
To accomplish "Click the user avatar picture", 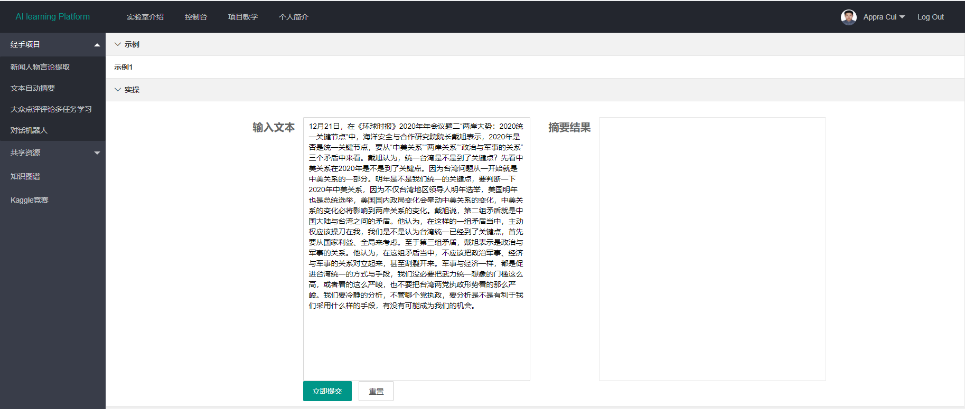I will point(849,17).
